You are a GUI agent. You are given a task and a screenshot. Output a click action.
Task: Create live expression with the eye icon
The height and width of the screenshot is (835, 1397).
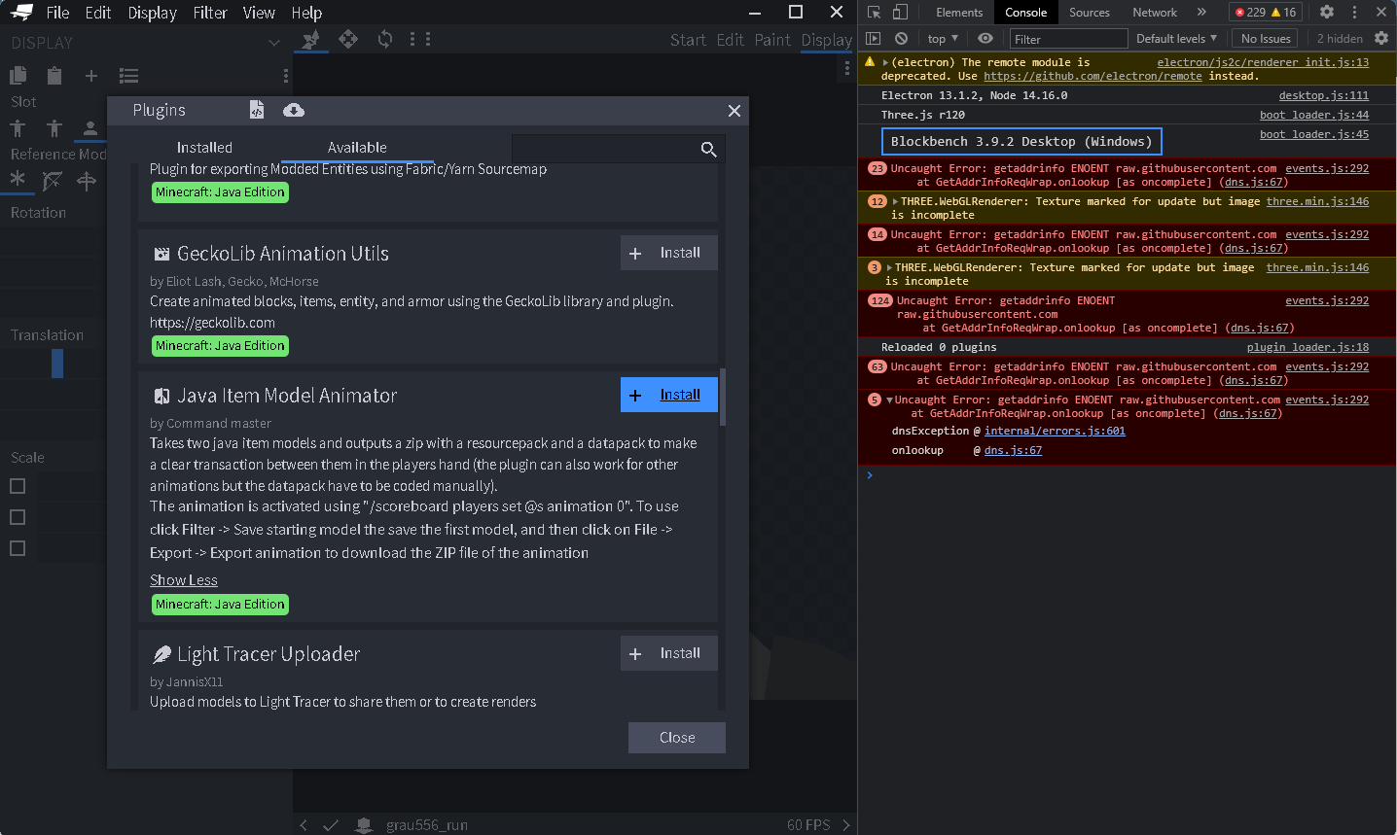[x=983, y=38]
